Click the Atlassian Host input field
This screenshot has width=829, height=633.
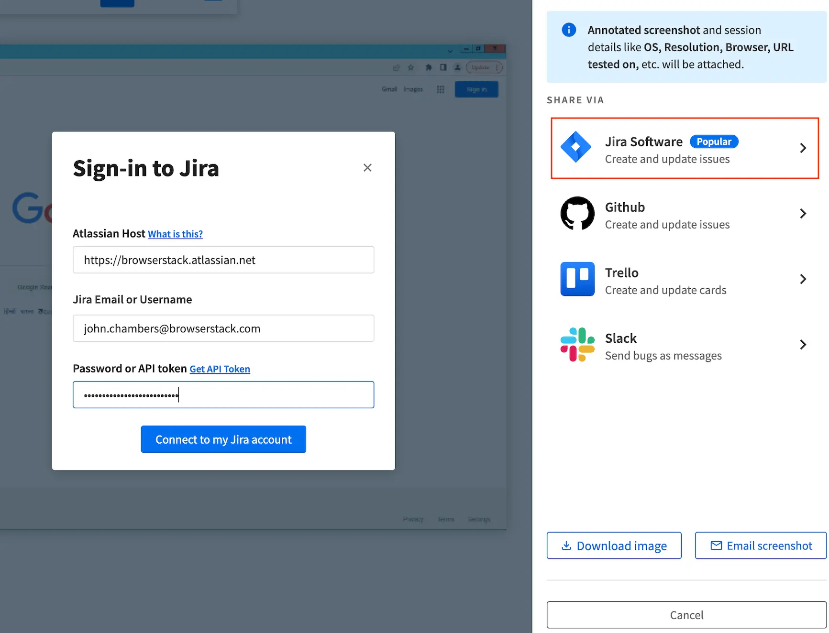(x=223, y=260)
